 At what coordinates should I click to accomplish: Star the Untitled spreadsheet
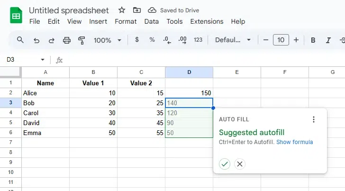coord(122,10)
